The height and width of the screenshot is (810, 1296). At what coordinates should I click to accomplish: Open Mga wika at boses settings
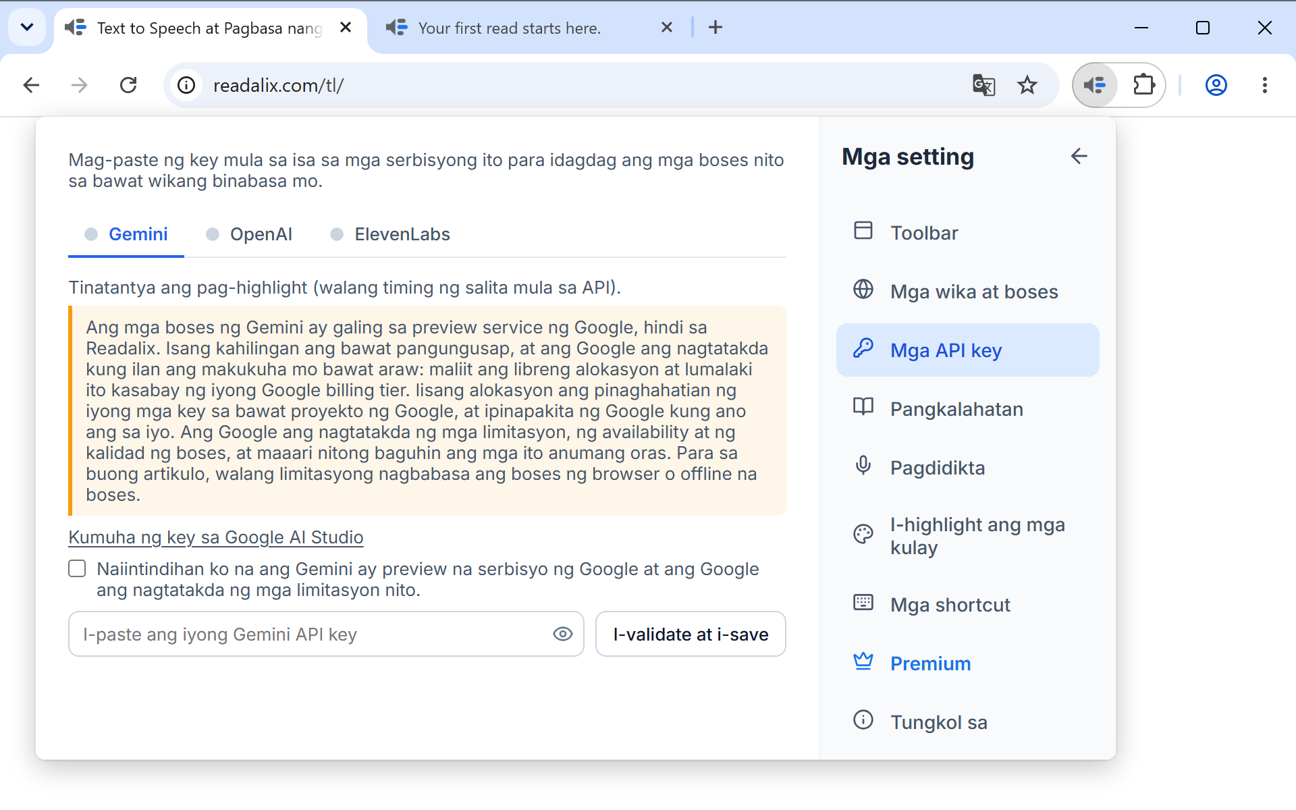pos(967,292)
